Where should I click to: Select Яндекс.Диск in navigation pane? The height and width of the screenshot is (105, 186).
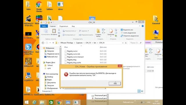click(50, 62)
